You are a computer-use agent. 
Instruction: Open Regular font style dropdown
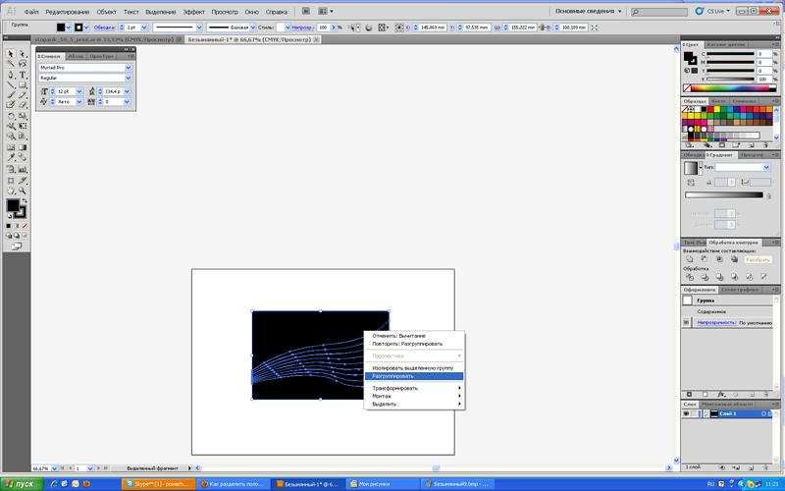[x=129, y=79]
